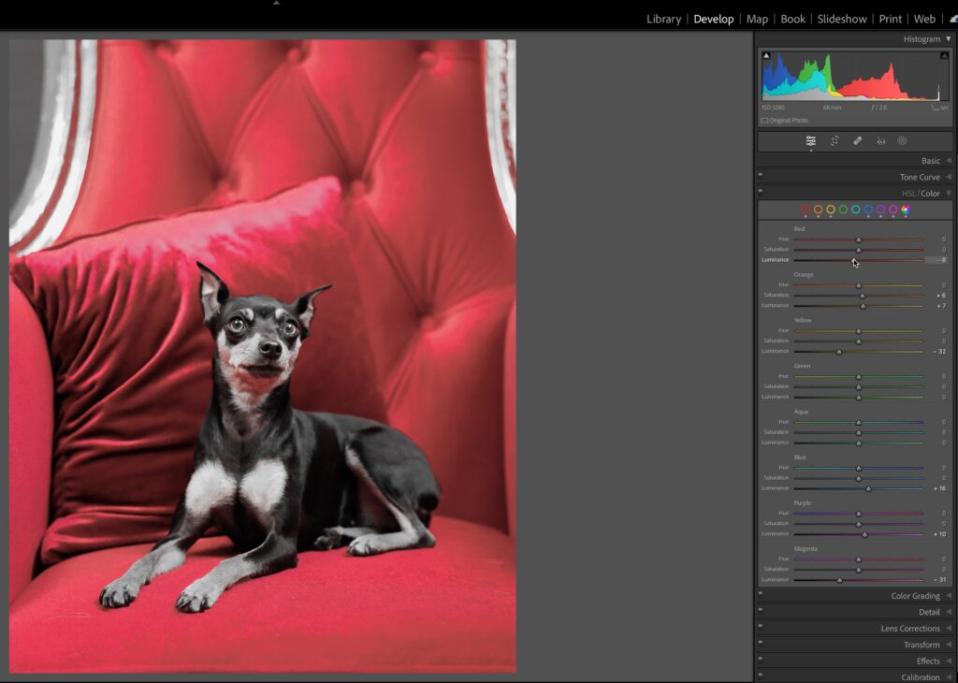Switch to HSL mode in panel header
958x683 pixels.
(x=908, y=194)
